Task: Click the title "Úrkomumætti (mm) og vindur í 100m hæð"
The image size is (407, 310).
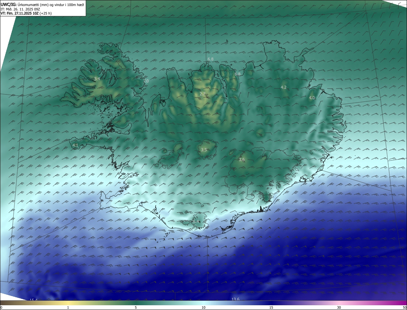Action: (x=51, y=4)
